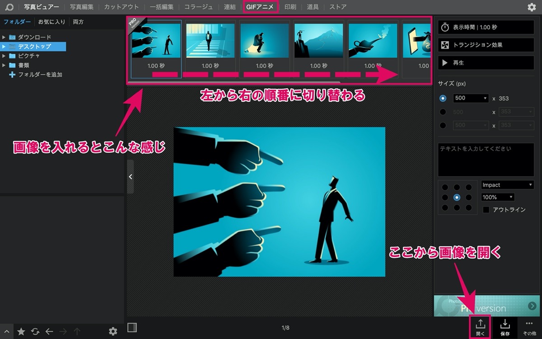Screen dimensions: 542x339
Task: Open the folder panel settings gear
Action: 113,331
